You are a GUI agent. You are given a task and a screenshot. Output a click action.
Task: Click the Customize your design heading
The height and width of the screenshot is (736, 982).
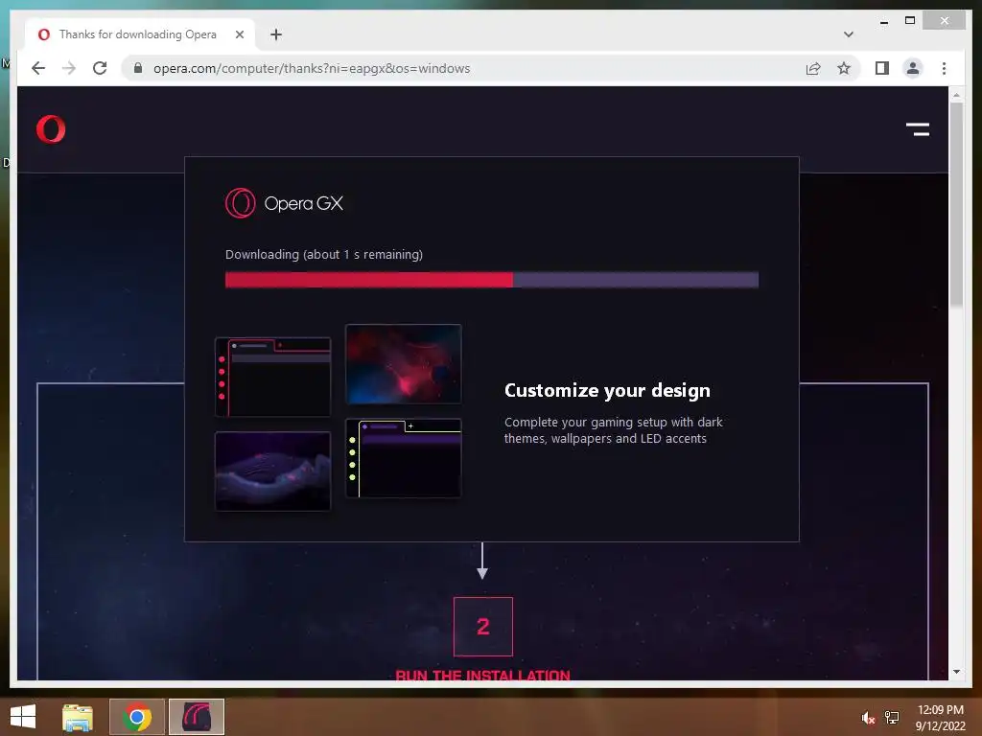pos(607,390)
